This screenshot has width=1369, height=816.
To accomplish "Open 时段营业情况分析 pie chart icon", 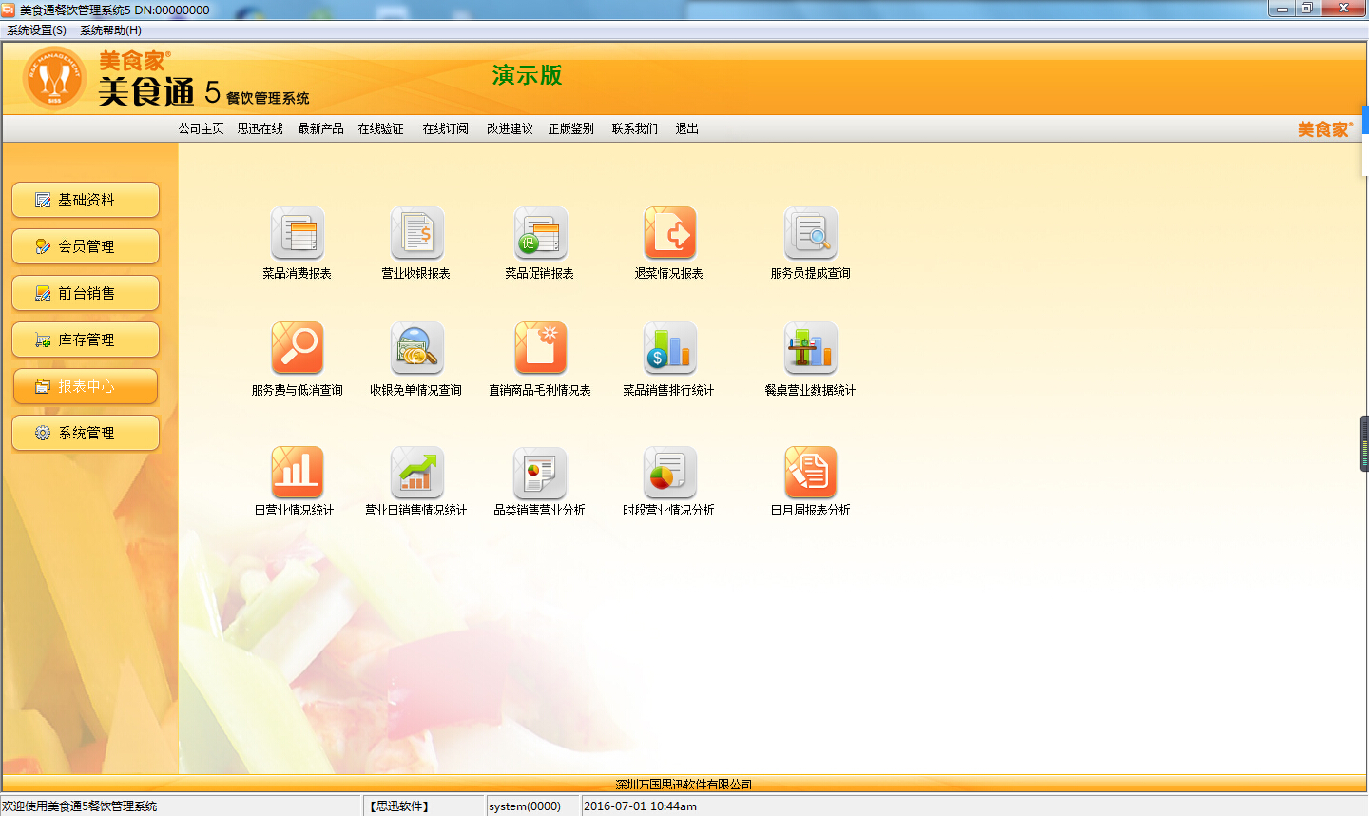I will pos(669,473).
